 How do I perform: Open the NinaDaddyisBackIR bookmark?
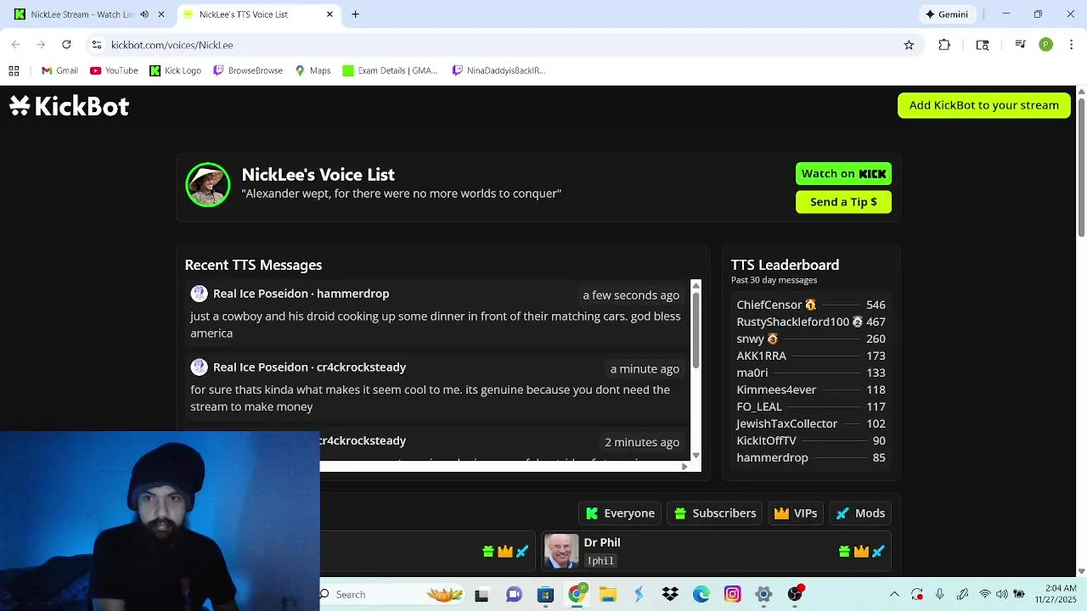pyautogui.click(x=499, y=70)
